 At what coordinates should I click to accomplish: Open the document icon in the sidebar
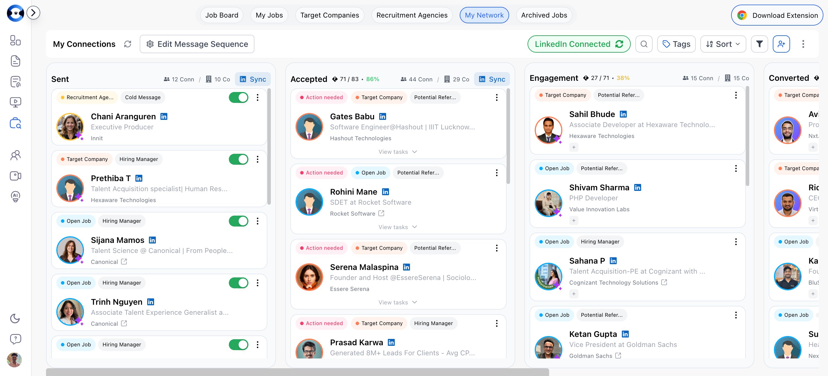pos(16,61)
